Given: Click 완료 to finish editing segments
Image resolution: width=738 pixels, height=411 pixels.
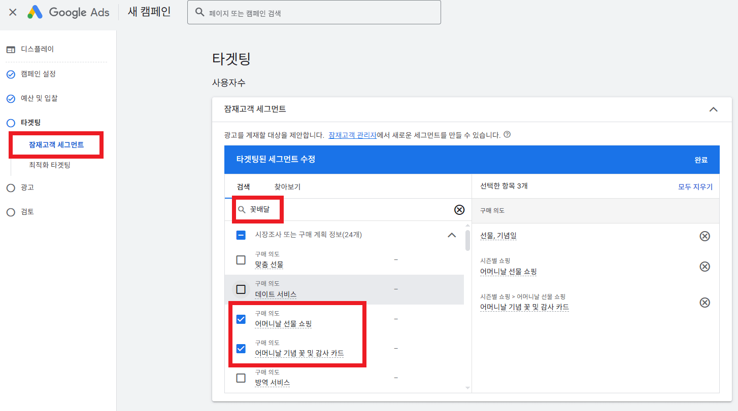Looking at the screenshot, I should coord(701,160).
